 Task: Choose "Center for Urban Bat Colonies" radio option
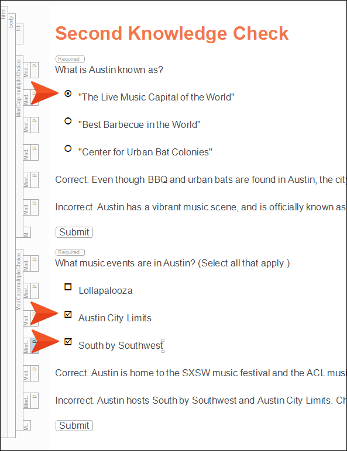[x=68, y=148]
